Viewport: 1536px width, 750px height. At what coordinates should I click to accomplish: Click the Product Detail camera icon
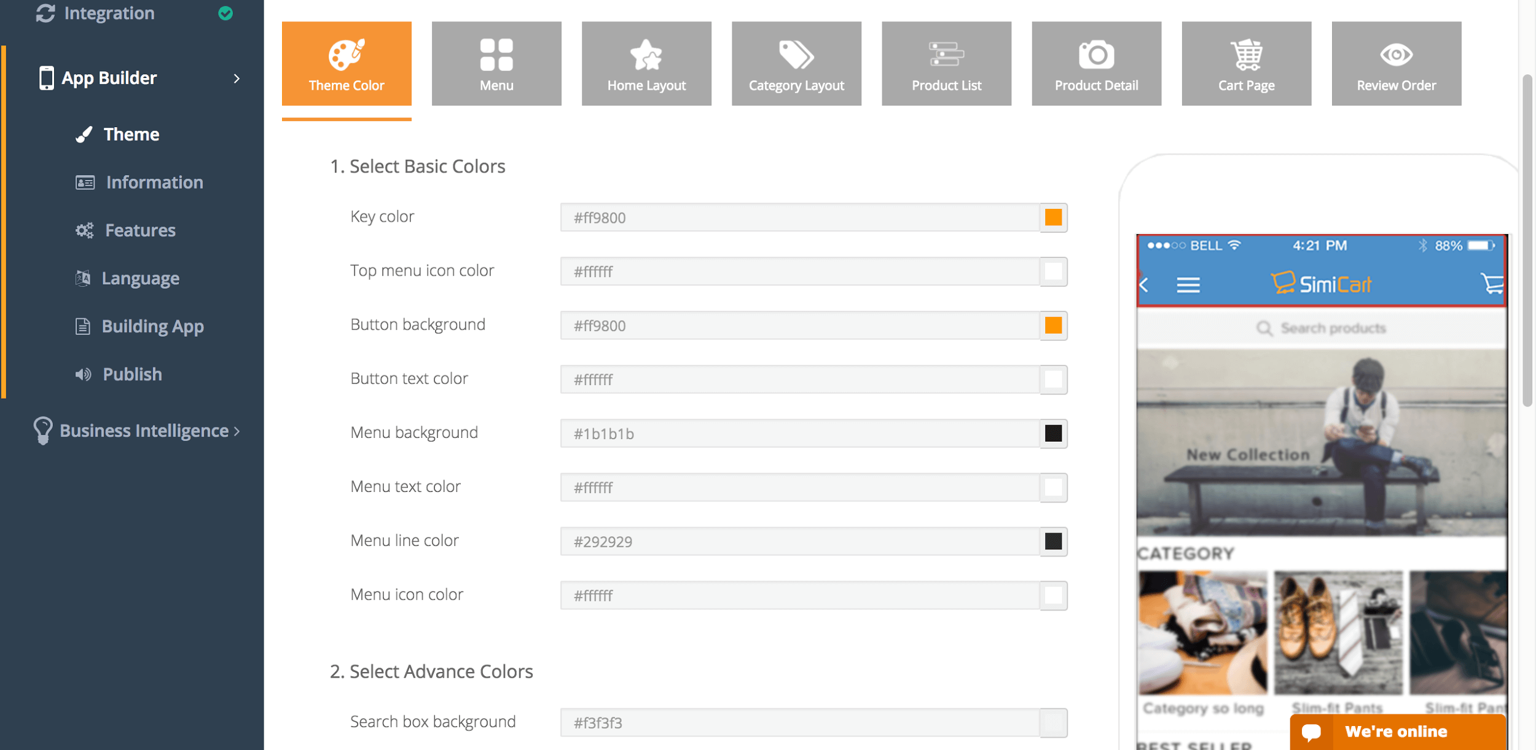pyautogui.click(x=1096, y=55)
